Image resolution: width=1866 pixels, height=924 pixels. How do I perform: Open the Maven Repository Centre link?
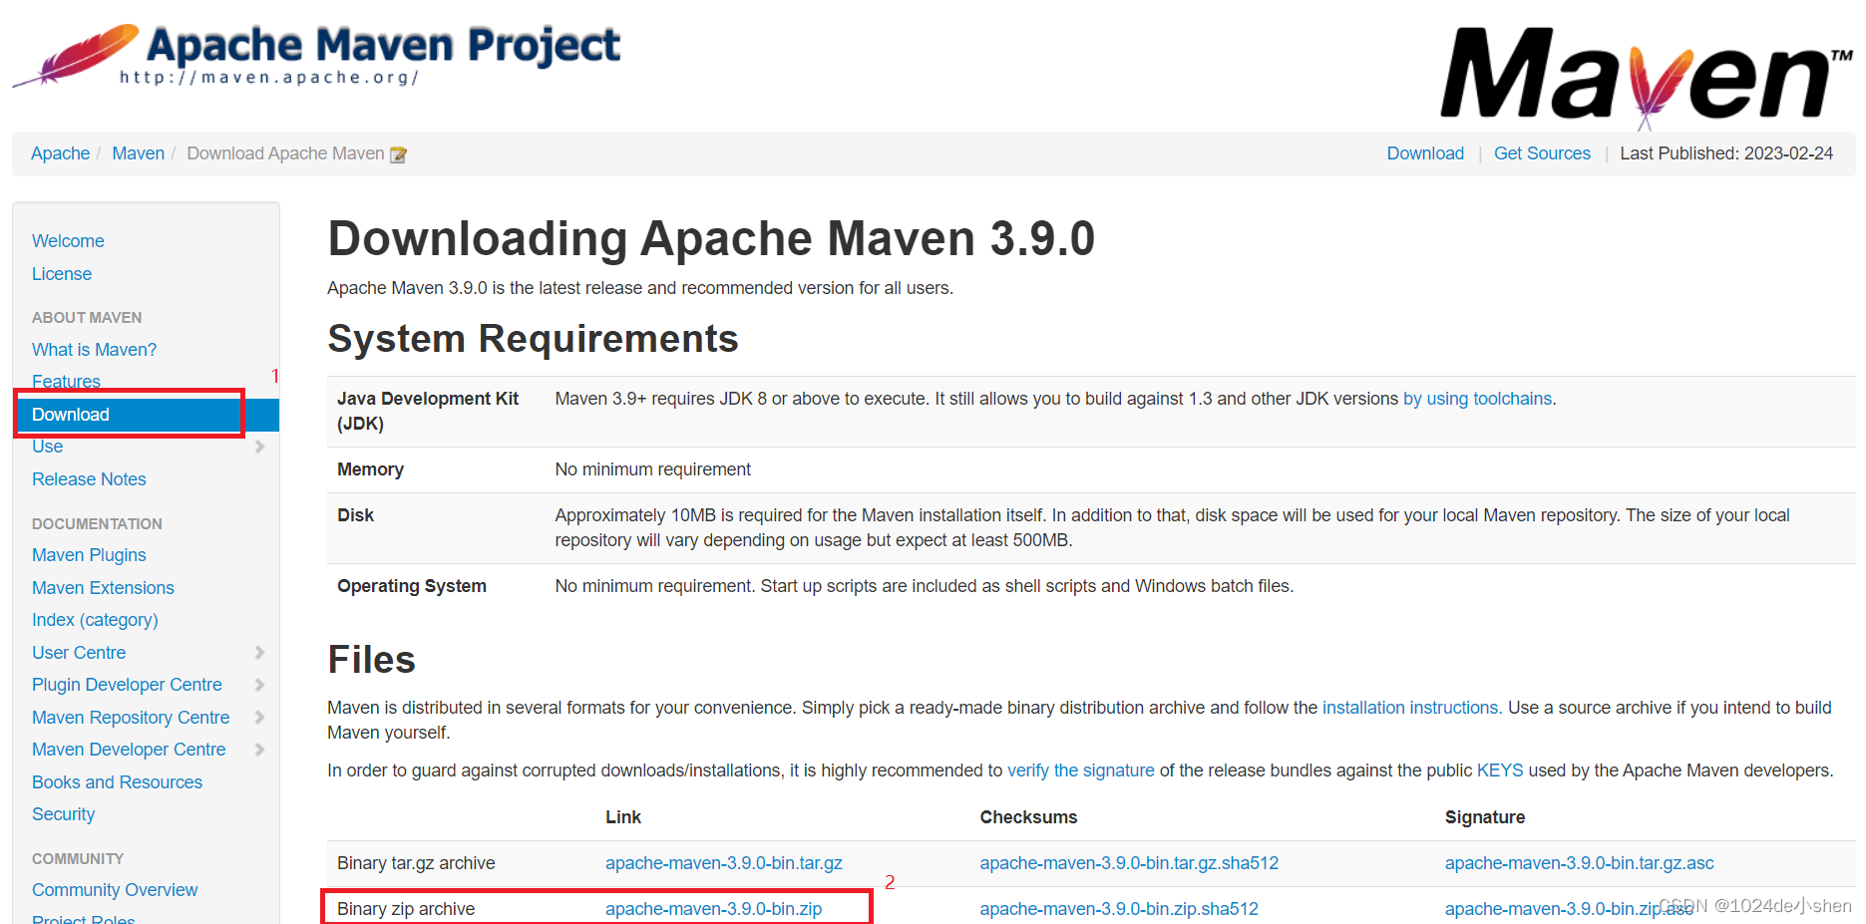point(131,718)
